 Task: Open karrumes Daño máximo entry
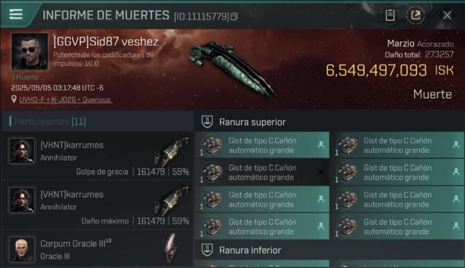tap(97, 205)
